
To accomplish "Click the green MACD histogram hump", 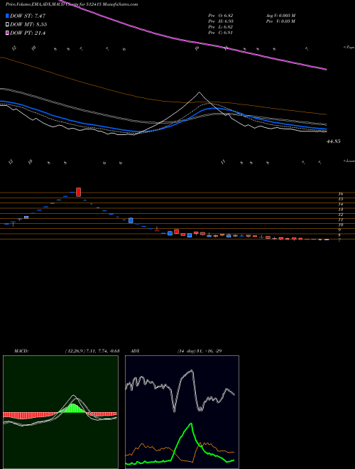I will [72, 408].
